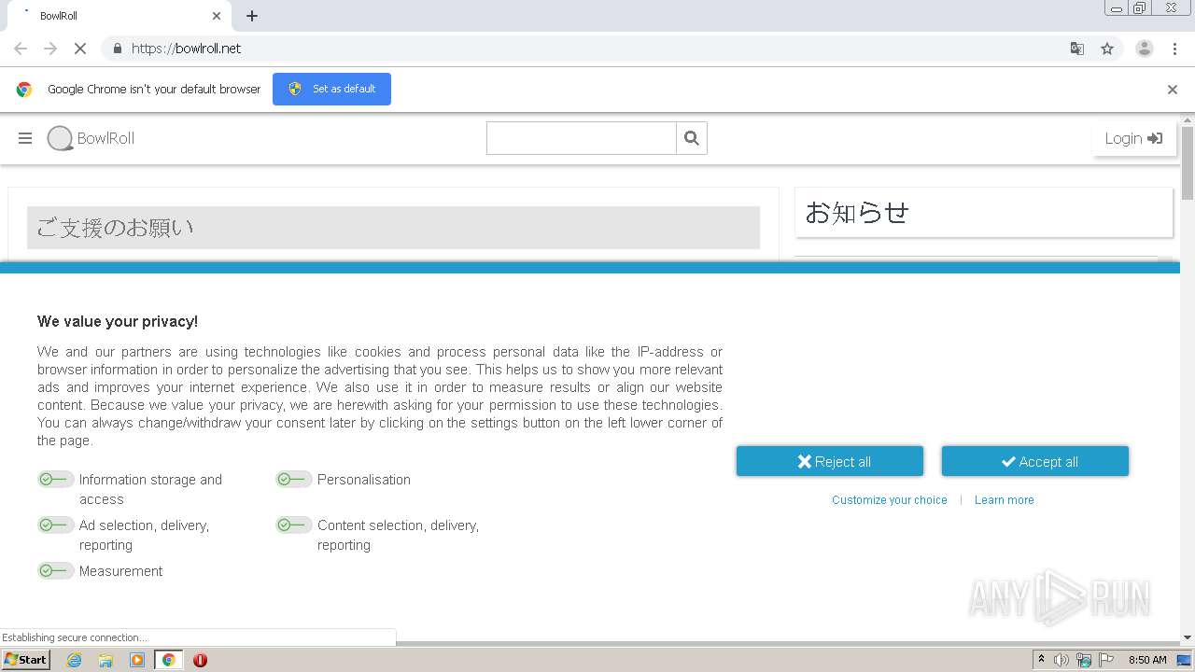1195x672 pixels.
Task: Toggle Personalisation consent
Action: (293, 479)
